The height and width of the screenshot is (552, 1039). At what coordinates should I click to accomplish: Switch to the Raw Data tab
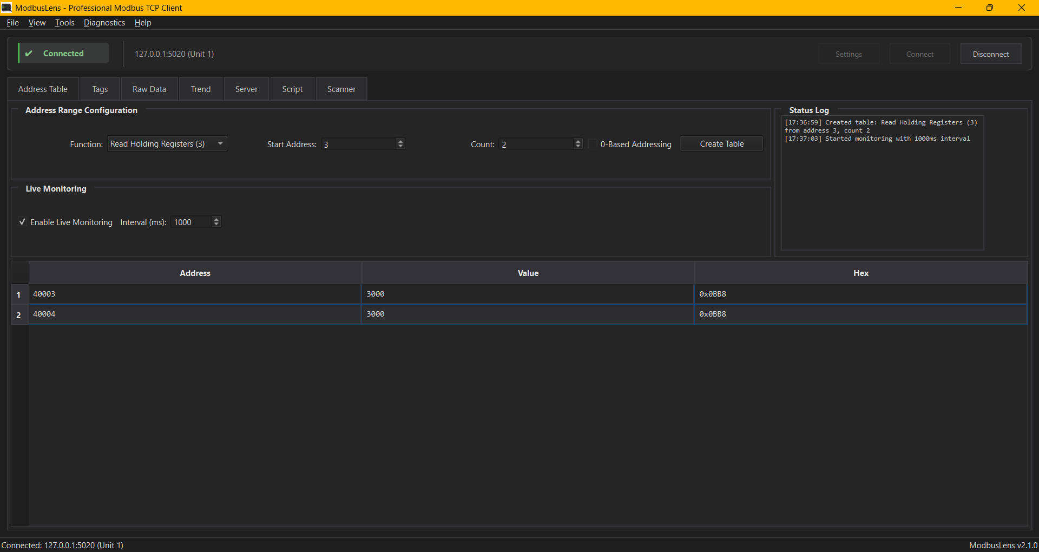pyautogui.click(x=149, y=89)
